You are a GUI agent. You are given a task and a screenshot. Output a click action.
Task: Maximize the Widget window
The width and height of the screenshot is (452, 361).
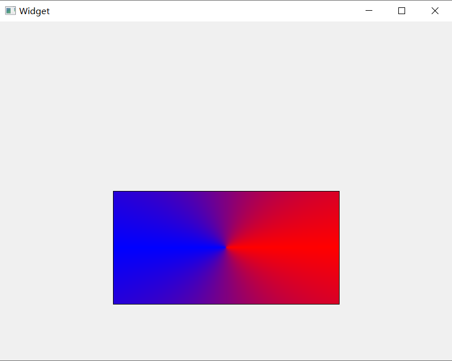click(x=402, y=11)
